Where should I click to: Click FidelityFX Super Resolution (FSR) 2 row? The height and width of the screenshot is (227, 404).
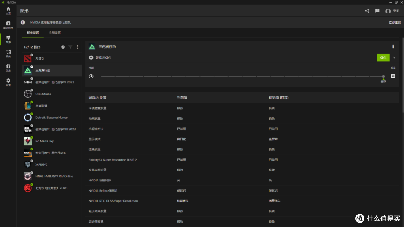tap(242, 160)
